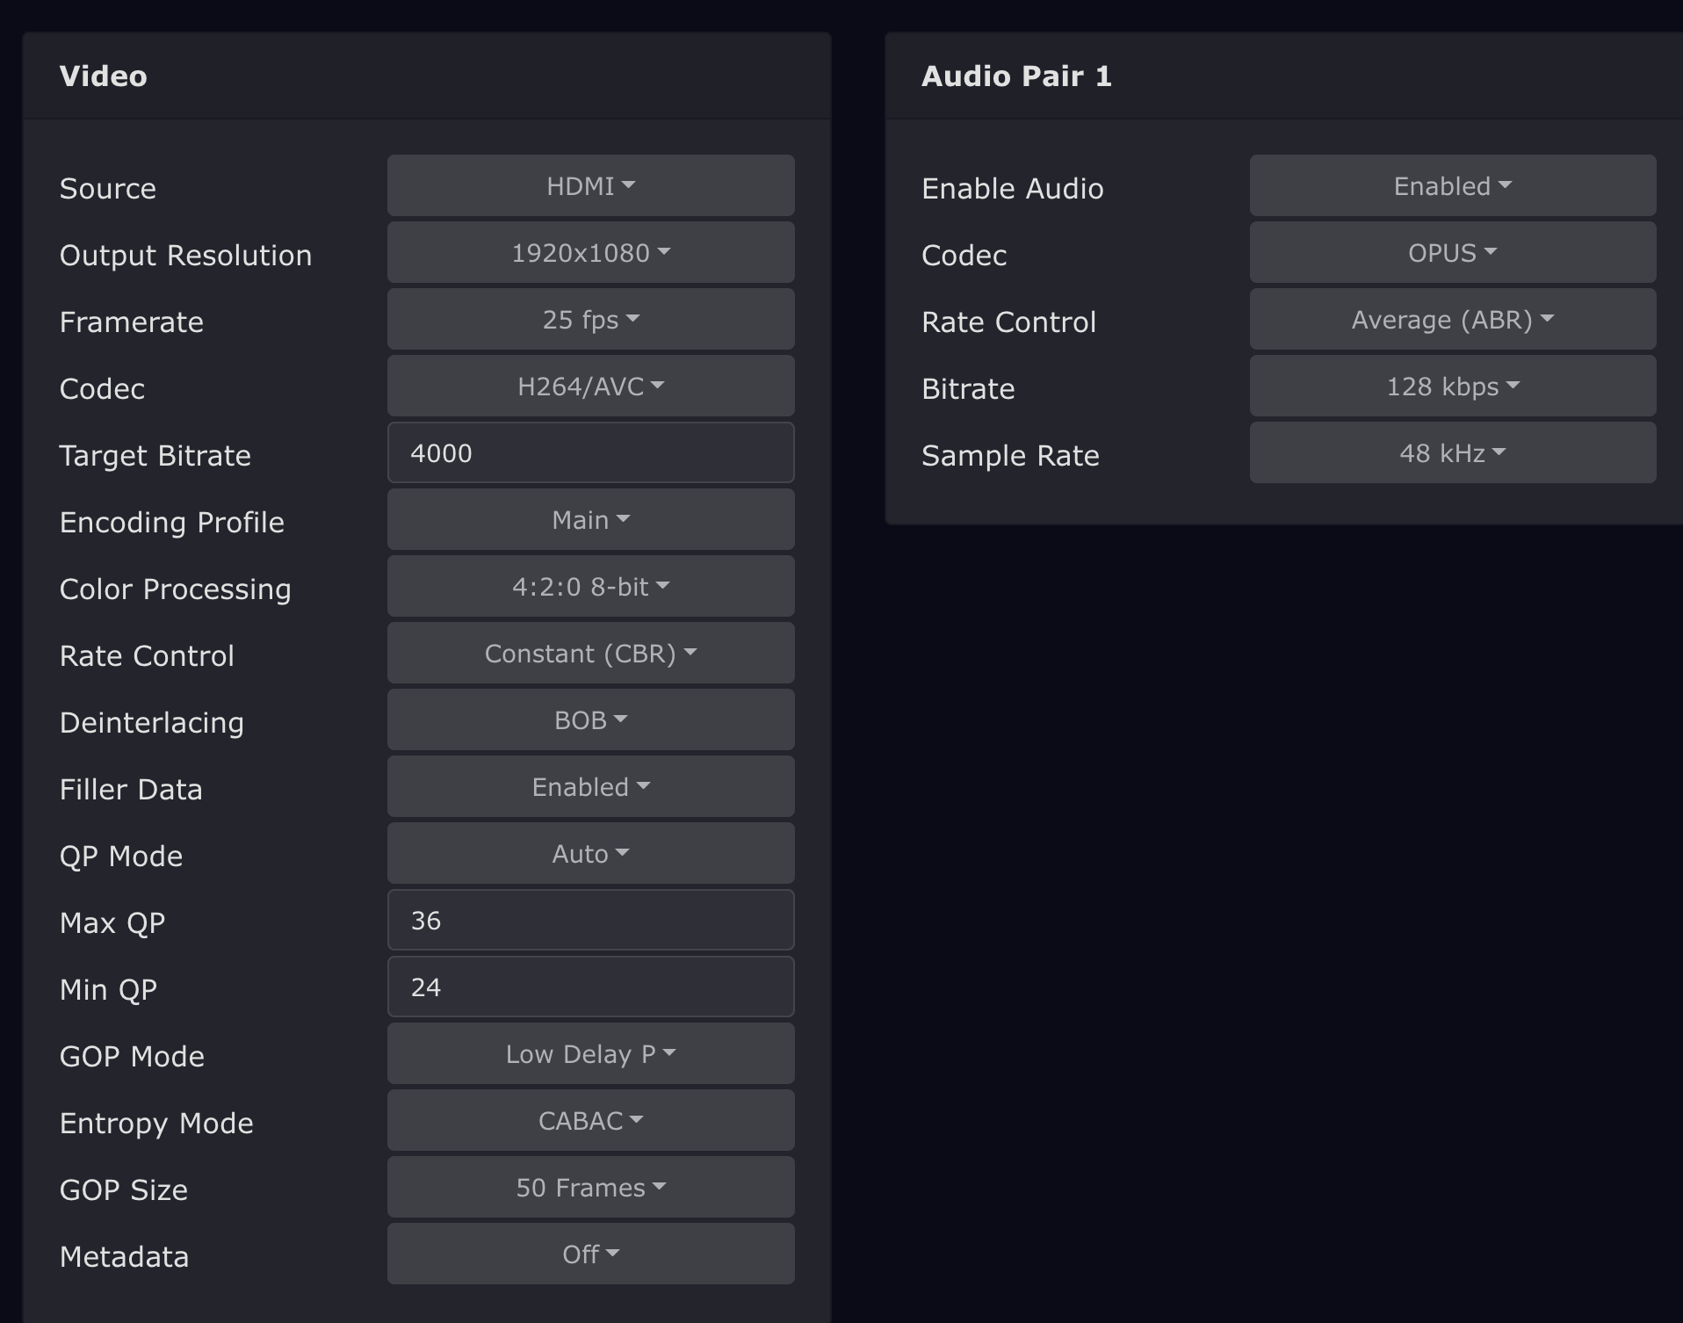Screen dimensions: 1683x1323
Task: Open the video Source dropdown showing HDMI
Action: (590, 186)
